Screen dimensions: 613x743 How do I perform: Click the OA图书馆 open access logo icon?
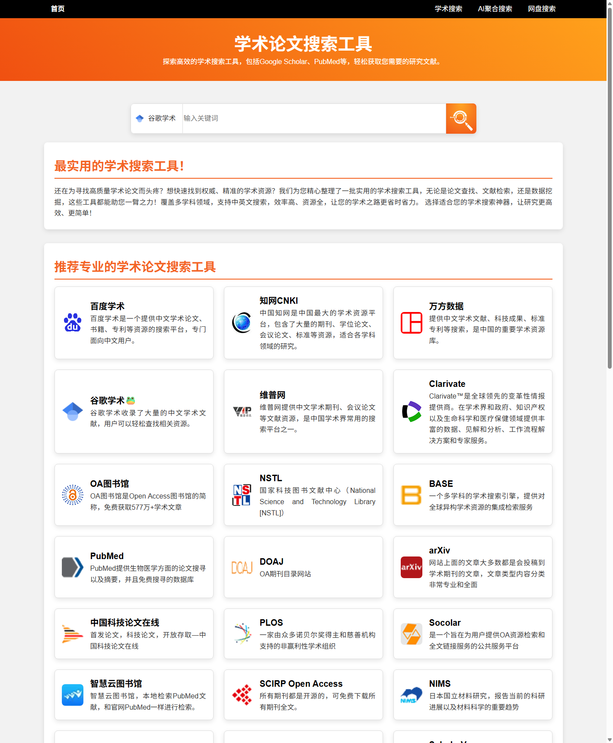click(x=73, y=495)
